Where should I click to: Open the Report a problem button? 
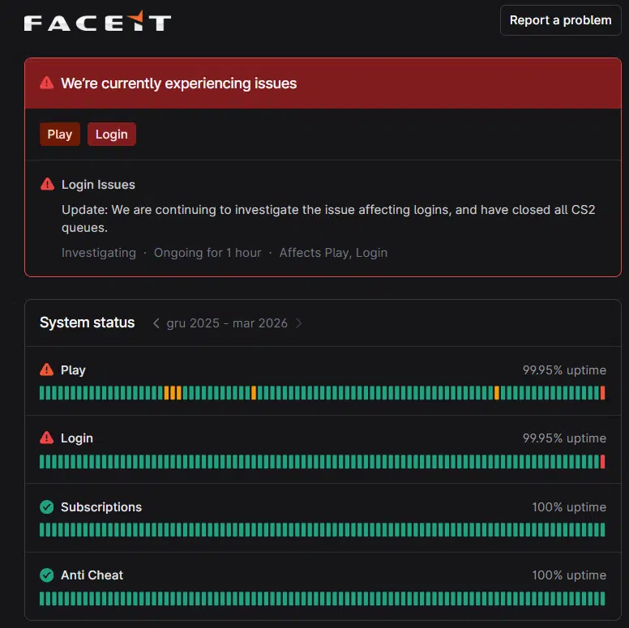pos(560,20)
